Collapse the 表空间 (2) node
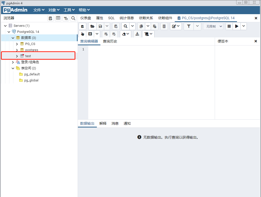Screen dimensions: 261x197 [x=13, y=68]
